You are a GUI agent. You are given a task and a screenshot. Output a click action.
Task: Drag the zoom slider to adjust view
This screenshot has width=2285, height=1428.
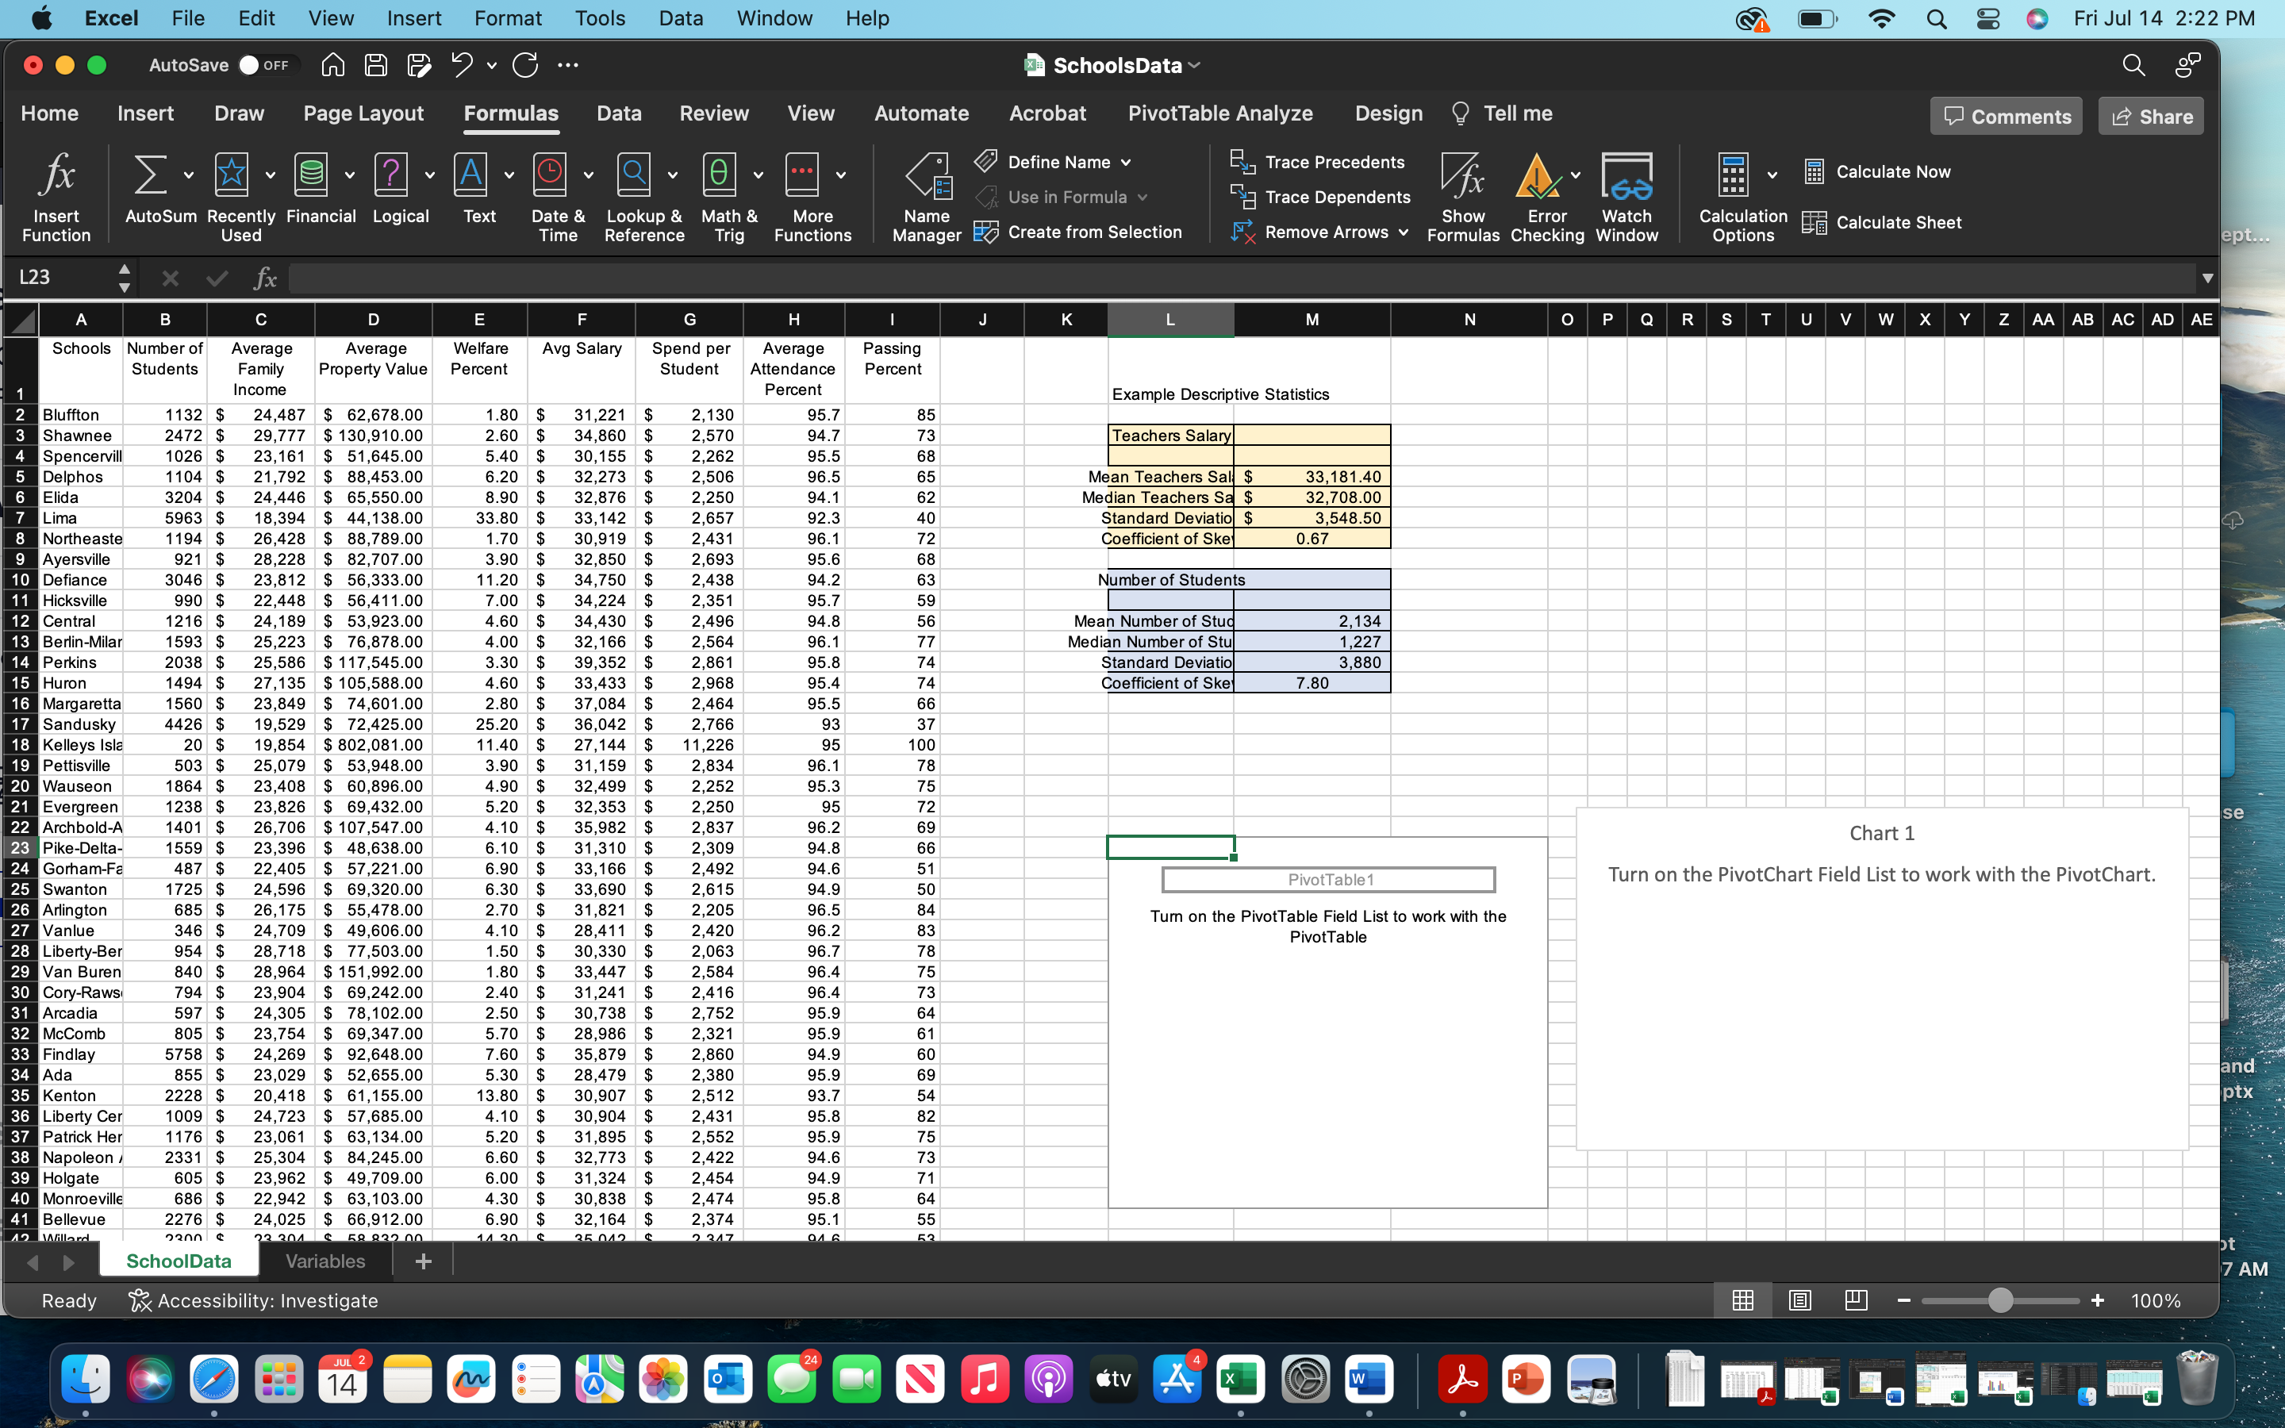click(1999, 1301)
